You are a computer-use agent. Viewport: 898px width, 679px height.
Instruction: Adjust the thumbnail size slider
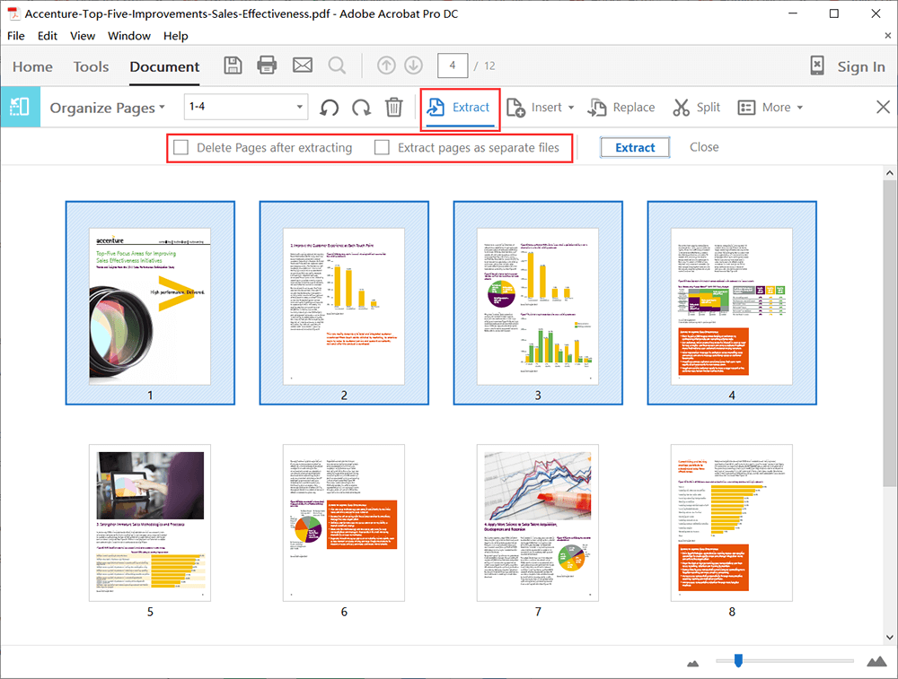pyautogui.click(x=738, y=661)
